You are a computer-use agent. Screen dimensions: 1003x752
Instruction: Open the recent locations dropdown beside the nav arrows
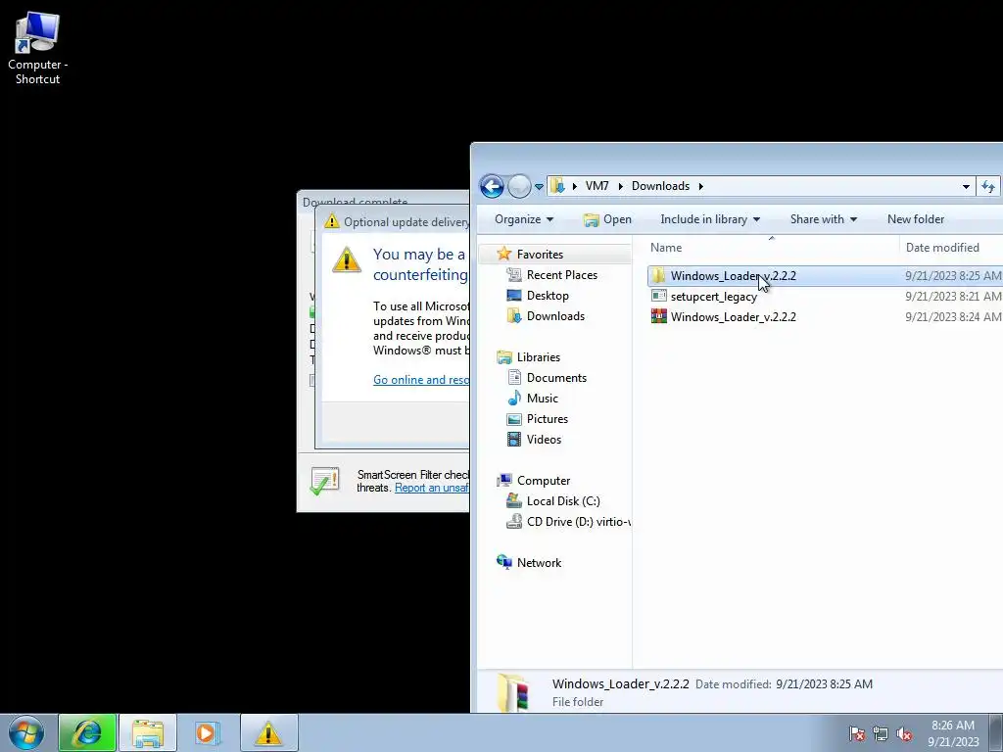tap(540, 187)
